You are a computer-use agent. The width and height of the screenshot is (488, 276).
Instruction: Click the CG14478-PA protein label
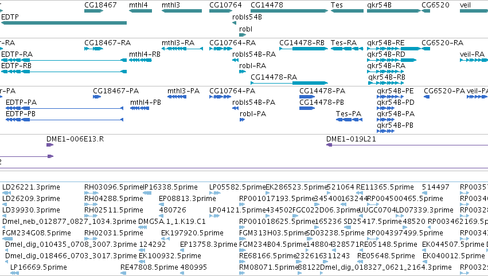pos(322,90)
